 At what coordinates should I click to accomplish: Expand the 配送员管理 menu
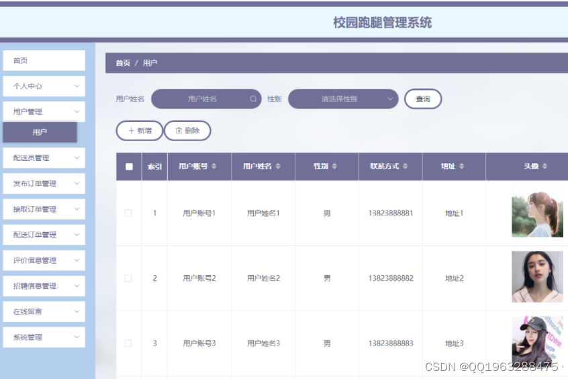44,158
